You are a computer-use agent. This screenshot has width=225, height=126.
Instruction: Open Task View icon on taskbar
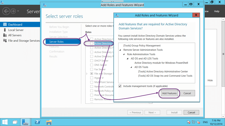point(15,122)
